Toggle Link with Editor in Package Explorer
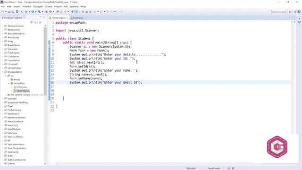302x170 pixels. (x=35, y=22)
